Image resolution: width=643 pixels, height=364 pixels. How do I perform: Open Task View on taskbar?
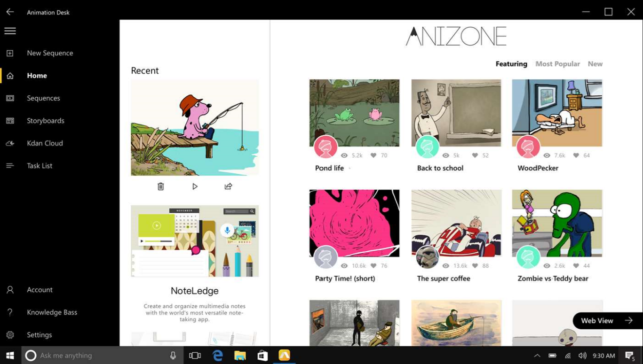click(x=195, y=356)
